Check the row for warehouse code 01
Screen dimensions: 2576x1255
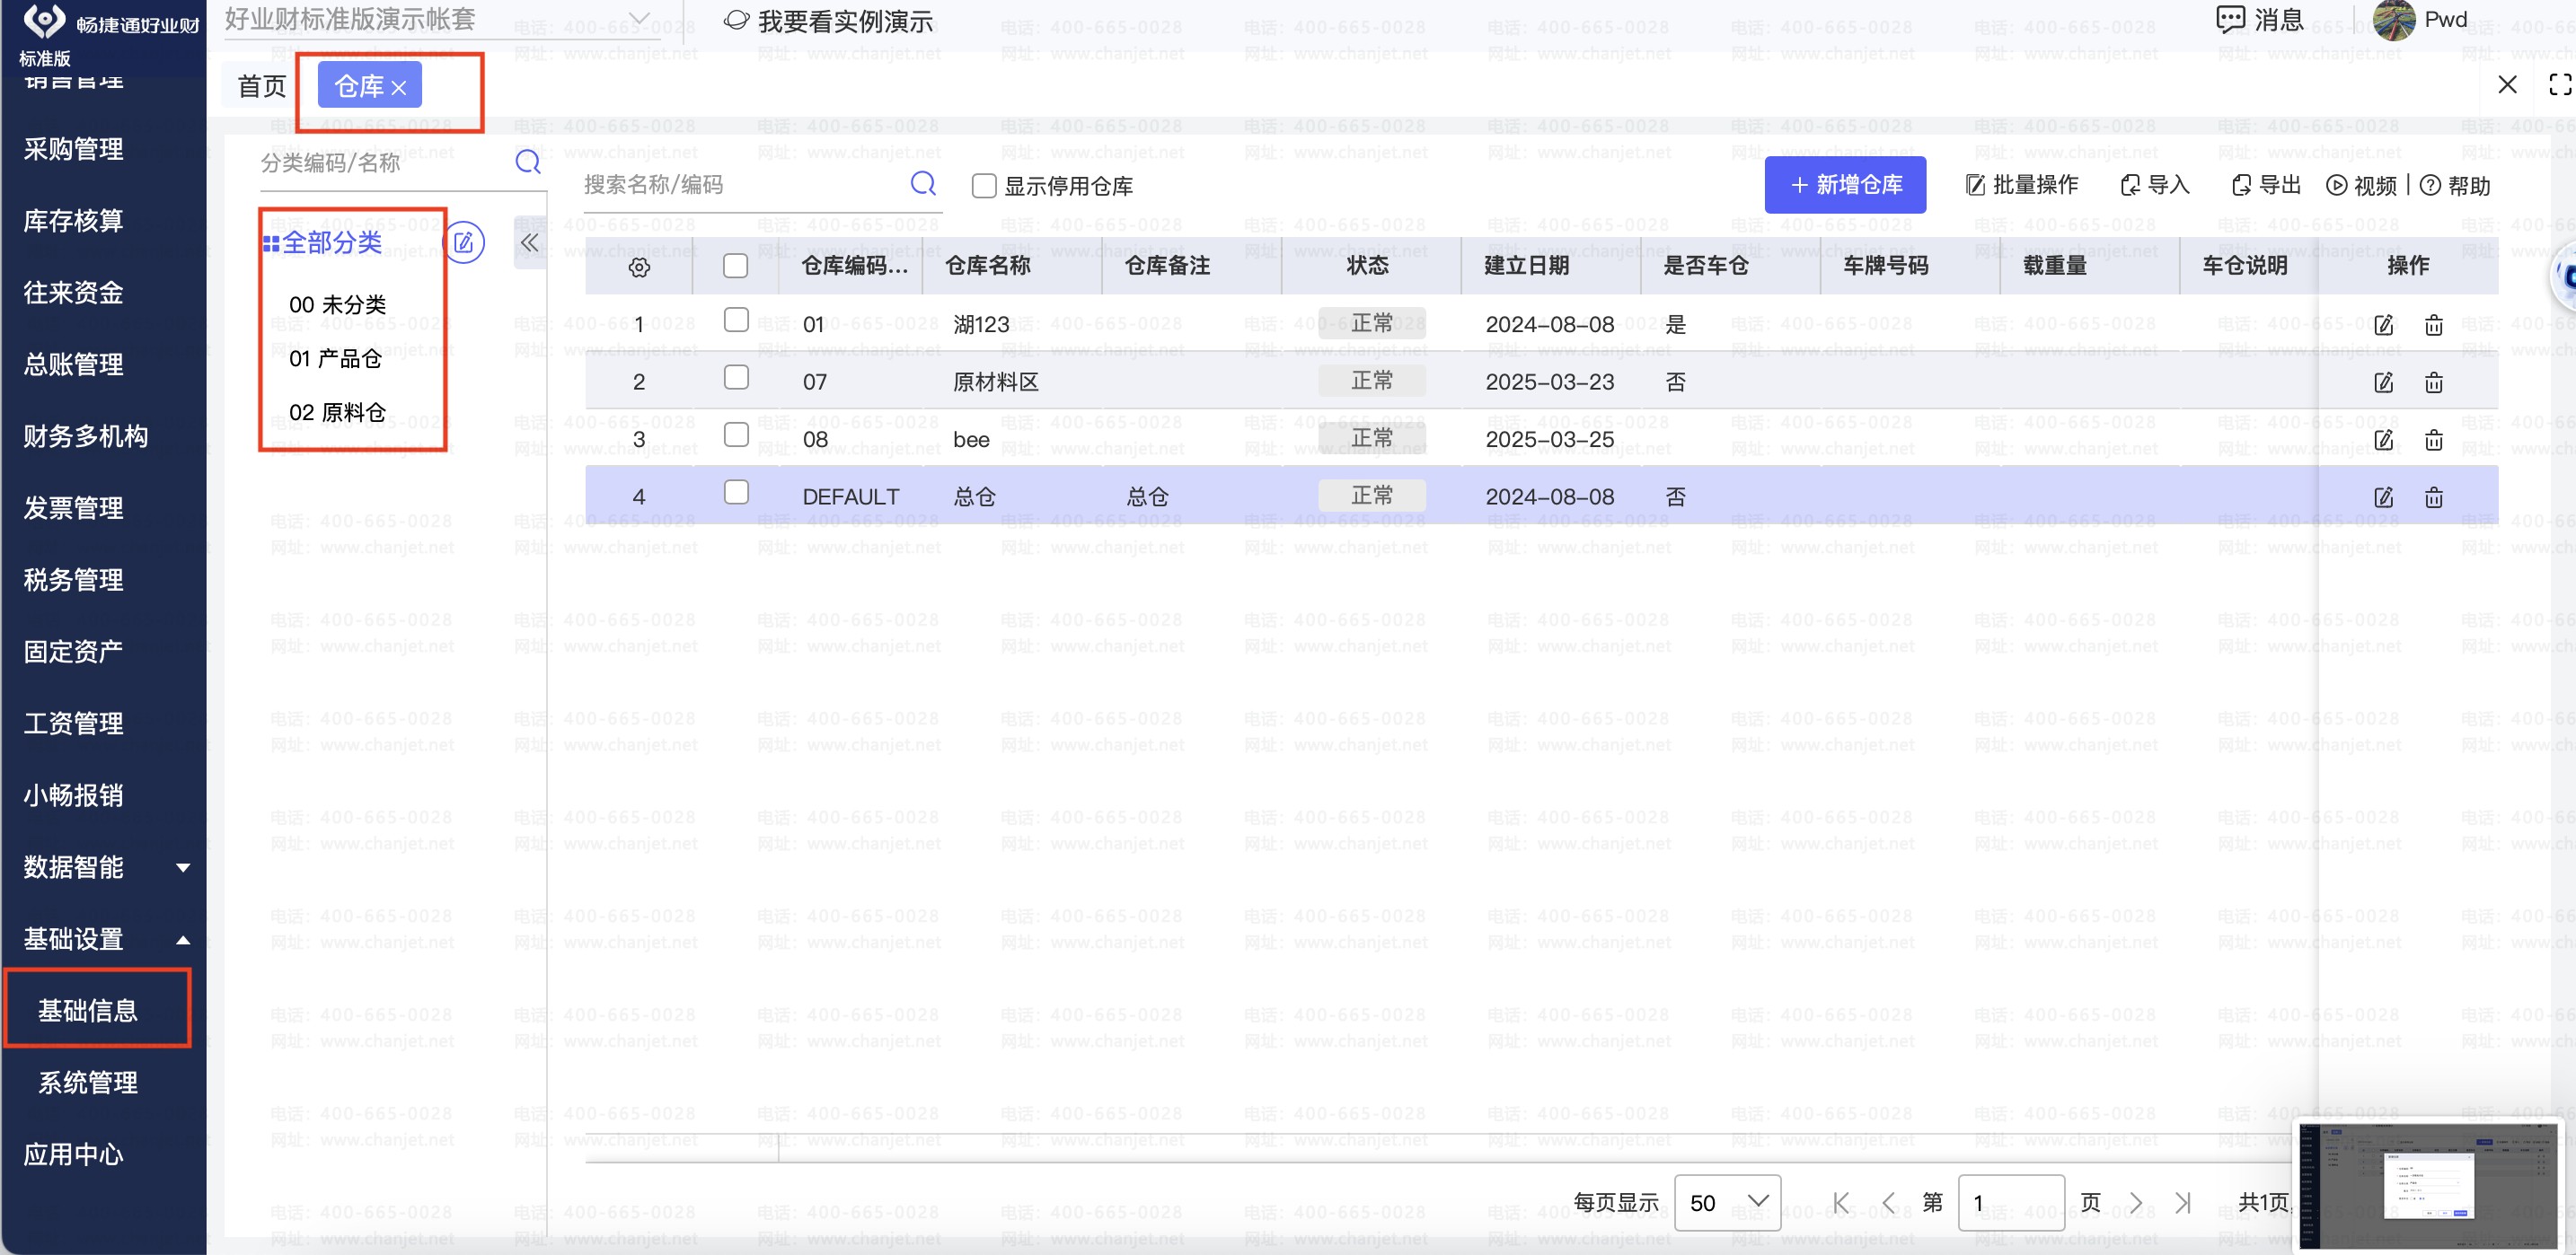[736, 320]
